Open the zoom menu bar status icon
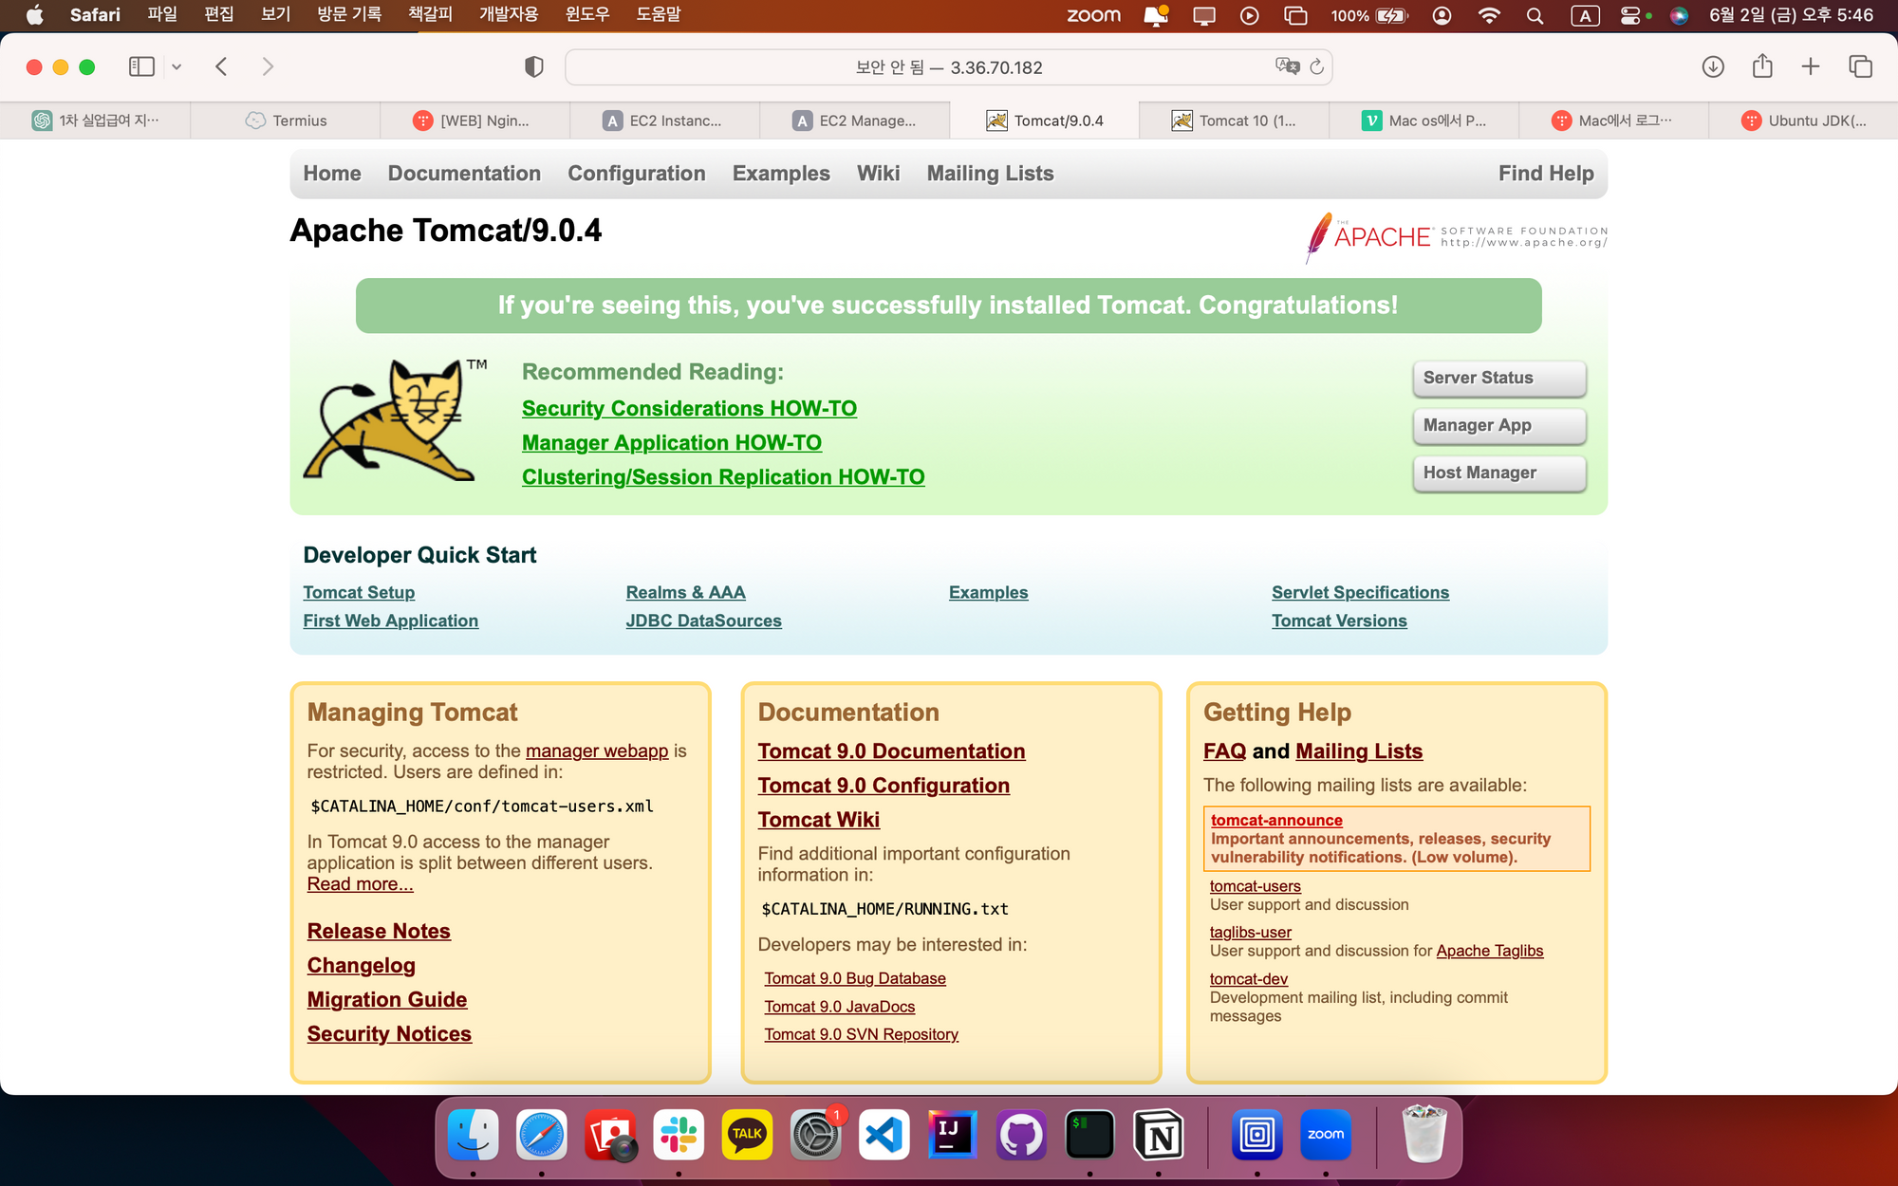 pos(1093,15)
